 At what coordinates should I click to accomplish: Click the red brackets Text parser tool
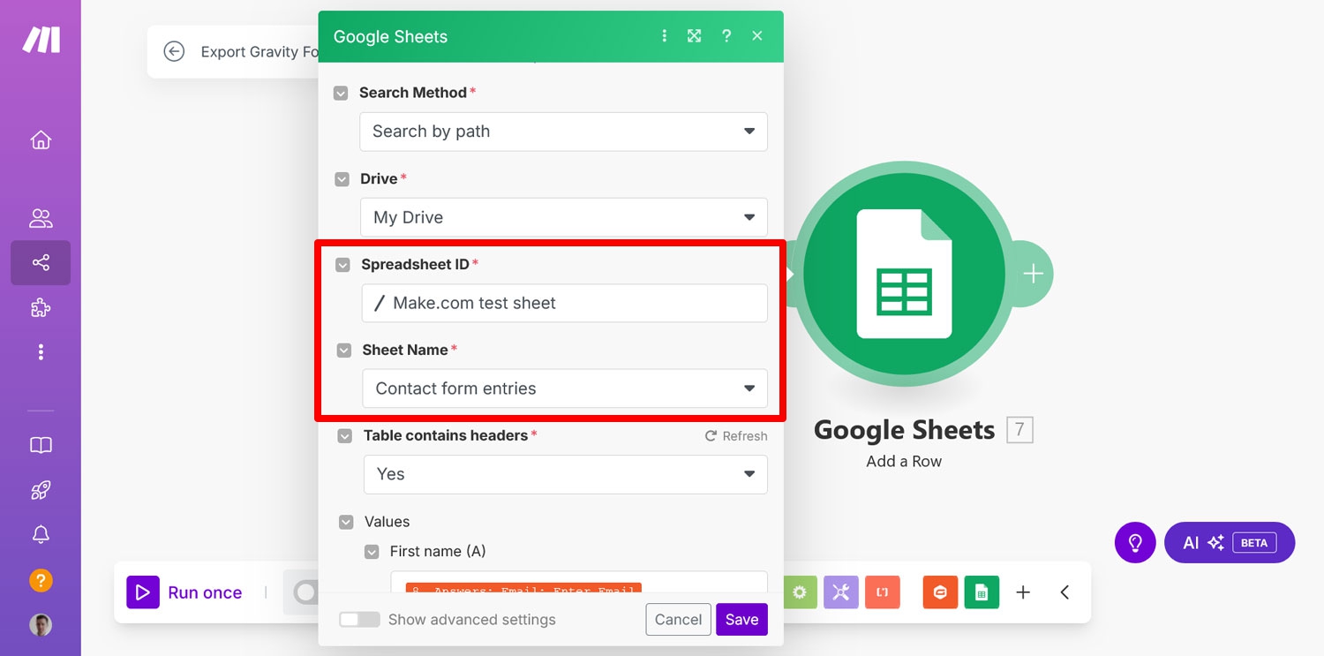click(x=883, y=592)
